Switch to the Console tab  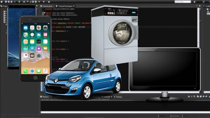[107, 97]
